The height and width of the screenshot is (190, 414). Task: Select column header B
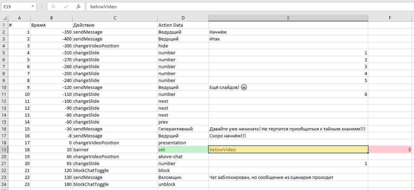coord(51,18)
